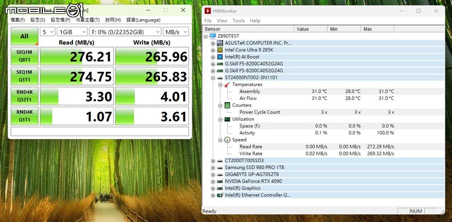Screen dimensions: 452x222
Task: Open the File menu in HWMonitor
Action: [x=208, y=20]
